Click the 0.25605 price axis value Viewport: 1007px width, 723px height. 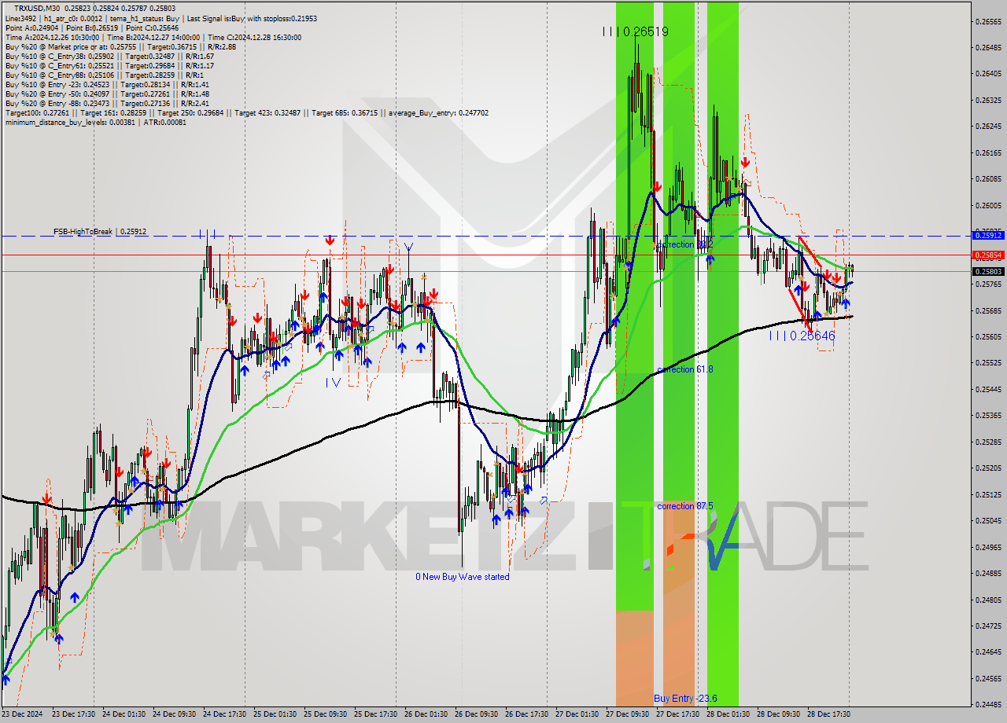989,336
